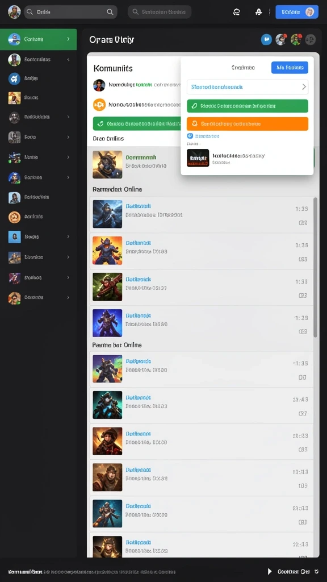
Task: Toggle the blue checkbox below the popup's orange button
Action: click(x=190, y=136)
